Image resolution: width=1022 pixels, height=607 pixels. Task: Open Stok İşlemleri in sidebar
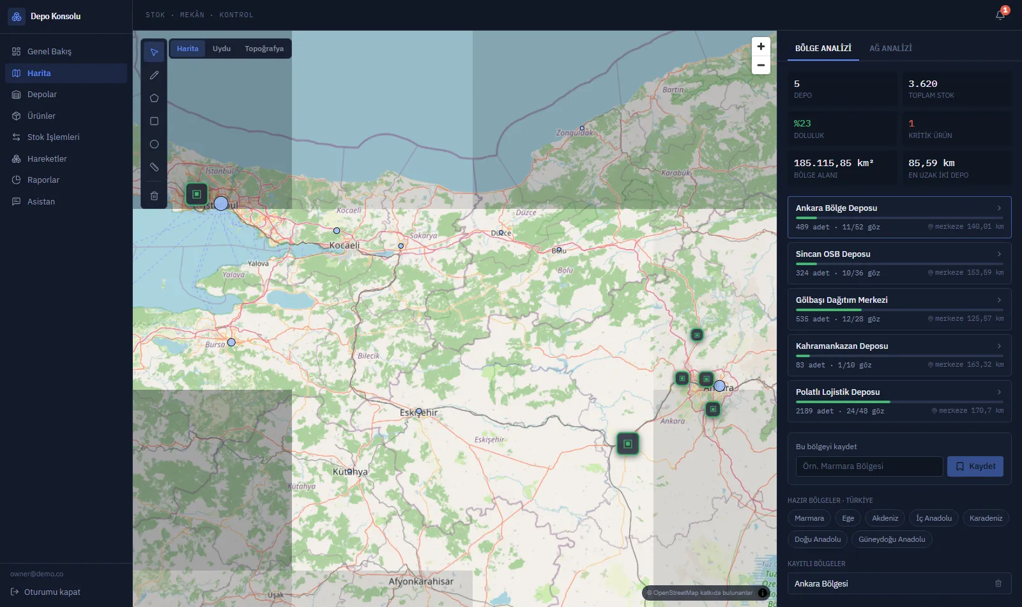point(66,137)
